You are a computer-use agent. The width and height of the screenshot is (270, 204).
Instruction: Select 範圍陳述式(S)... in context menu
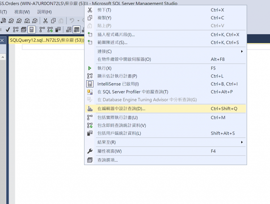(x=166, y=43)
